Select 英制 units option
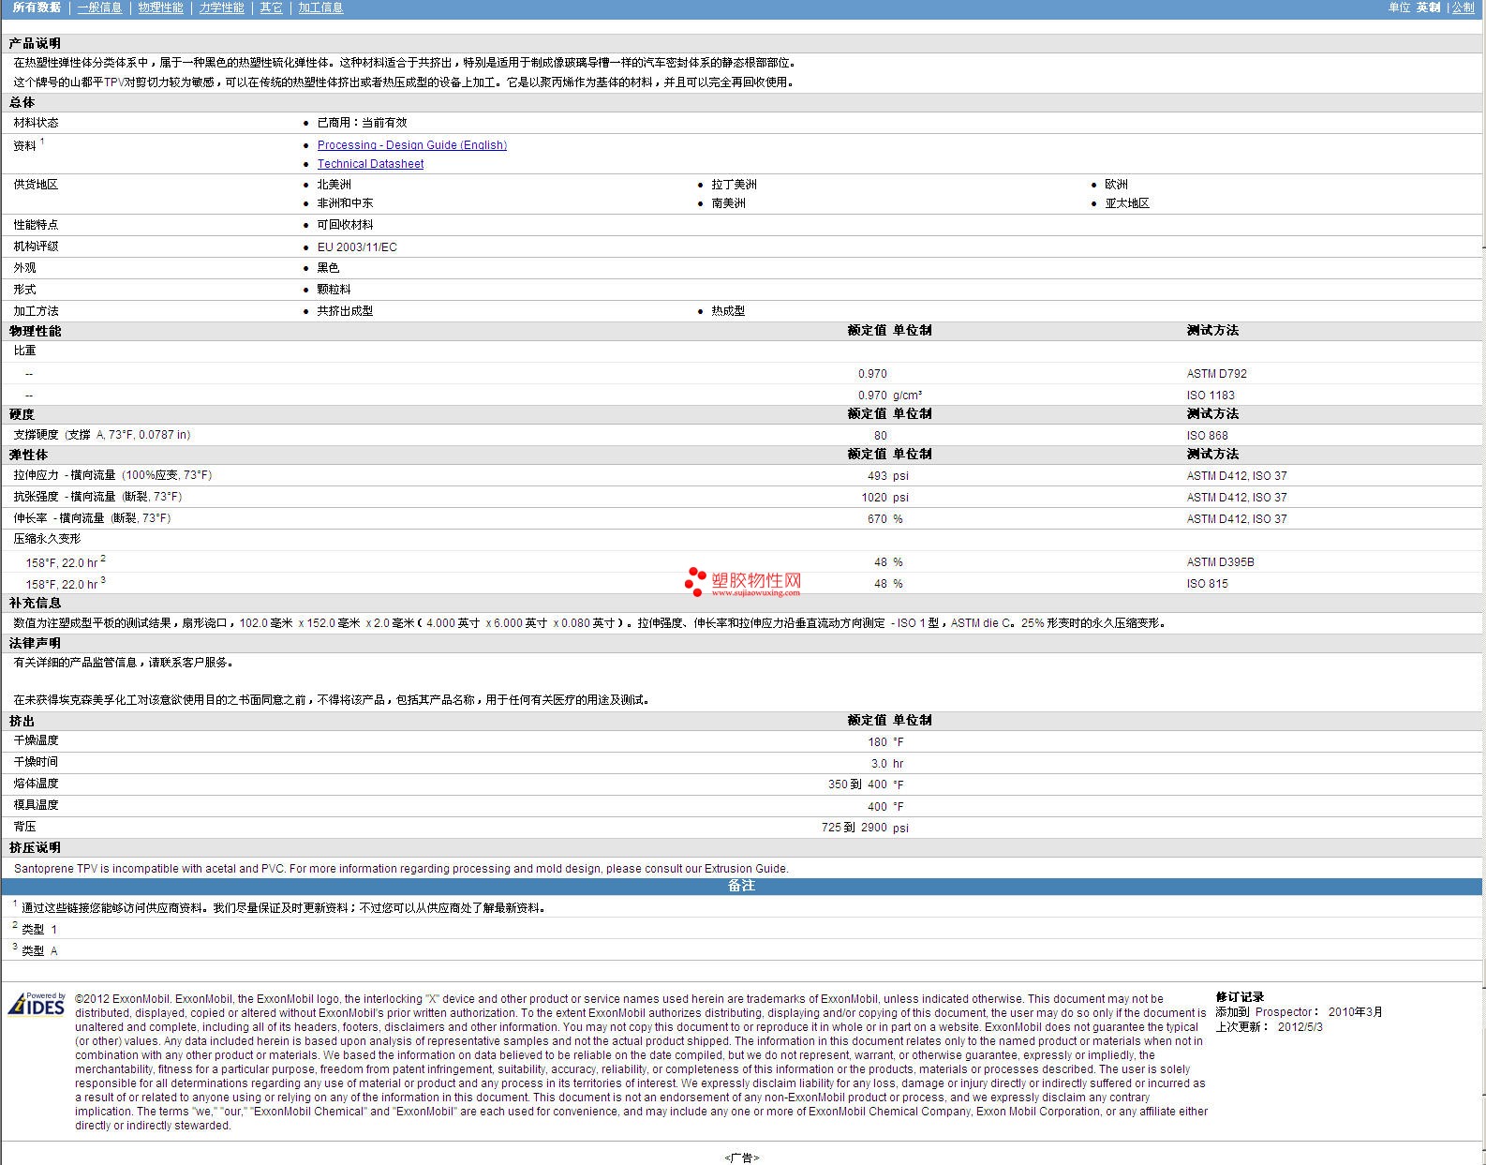The image size is (1486, 1165). tap(1428, 7)
